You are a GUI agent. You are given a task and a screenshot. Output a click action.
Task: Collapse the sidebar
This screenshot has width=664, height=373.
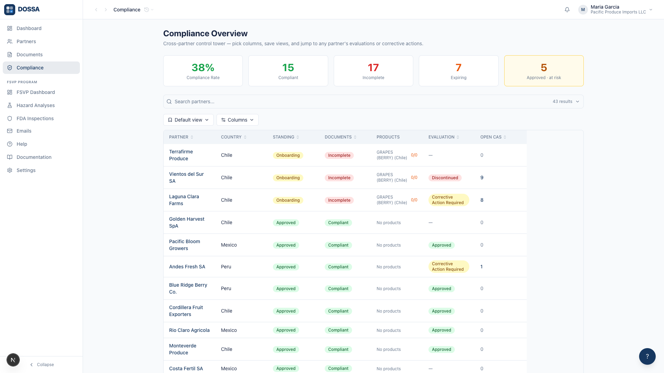(42, 365)
